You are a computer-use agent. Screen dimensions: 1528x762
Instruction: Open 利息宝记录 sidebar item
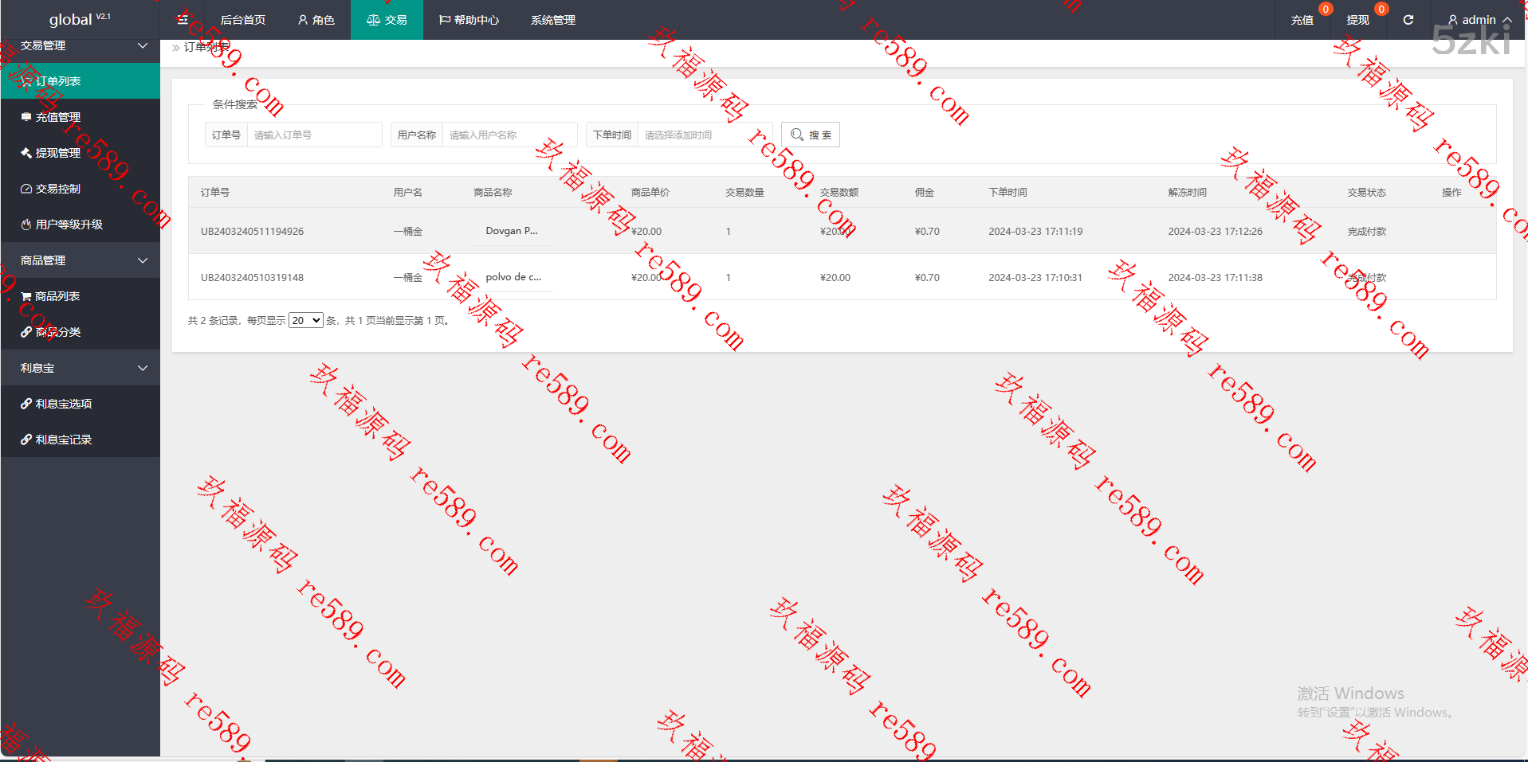coord(63,440)
